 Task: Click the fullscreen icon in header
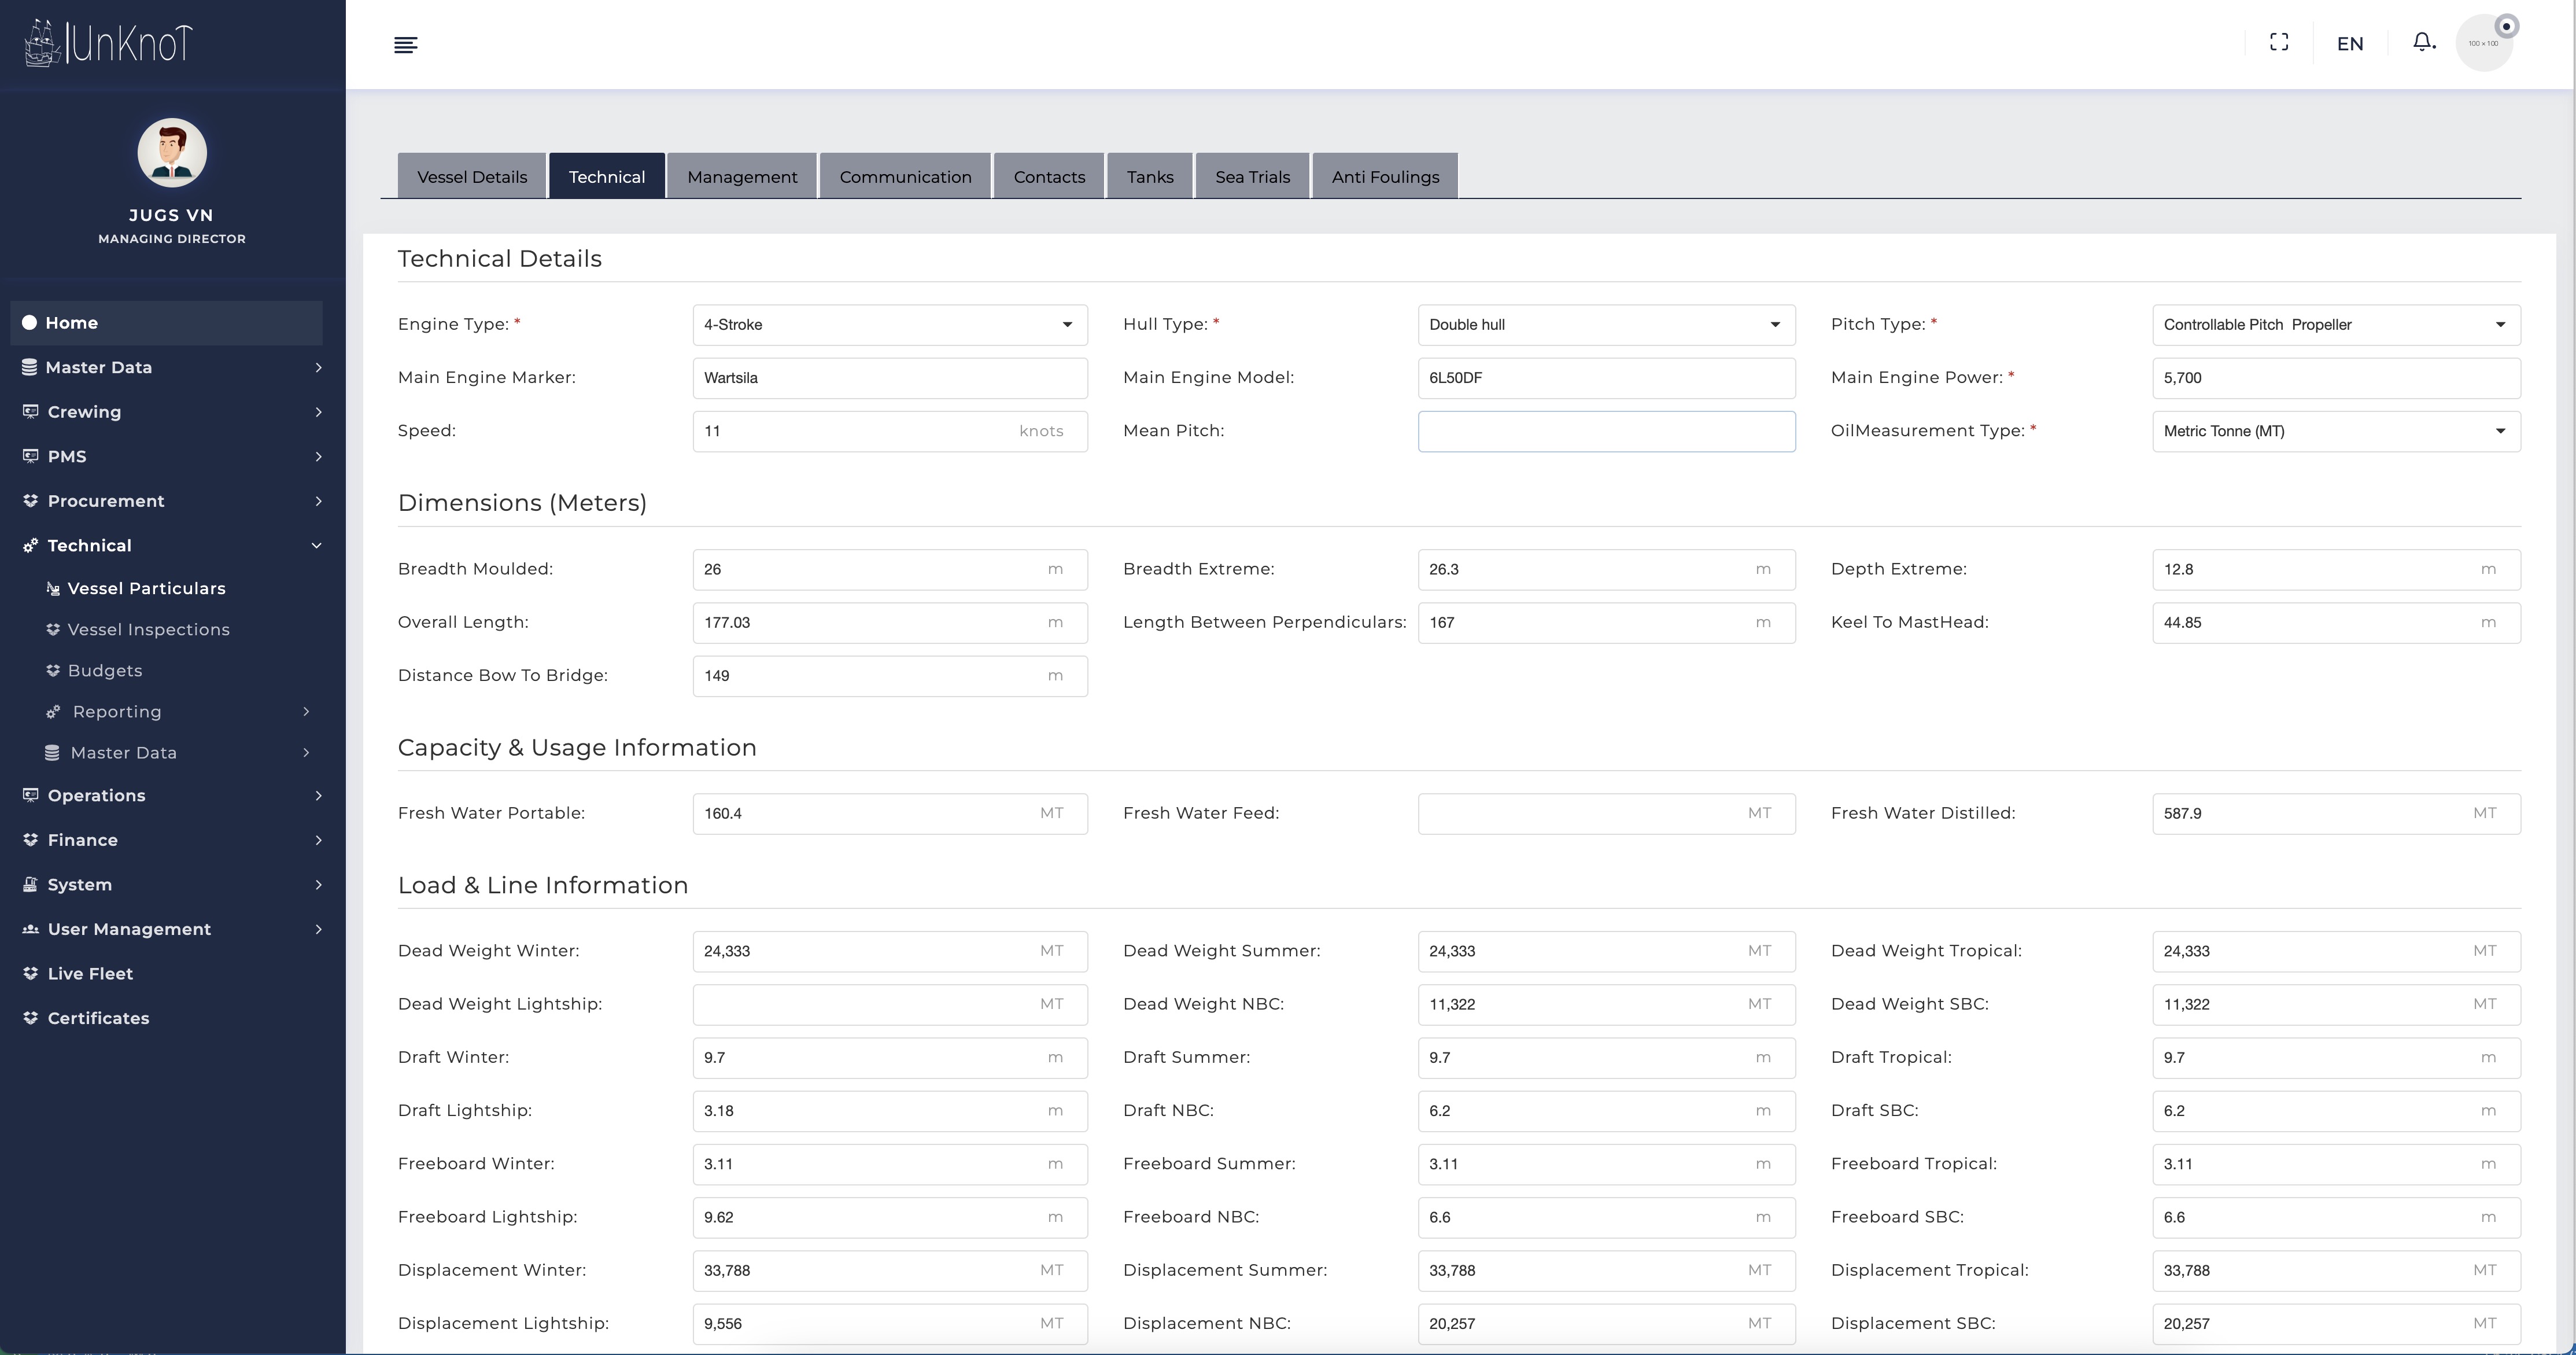(x=2279, y=42)
